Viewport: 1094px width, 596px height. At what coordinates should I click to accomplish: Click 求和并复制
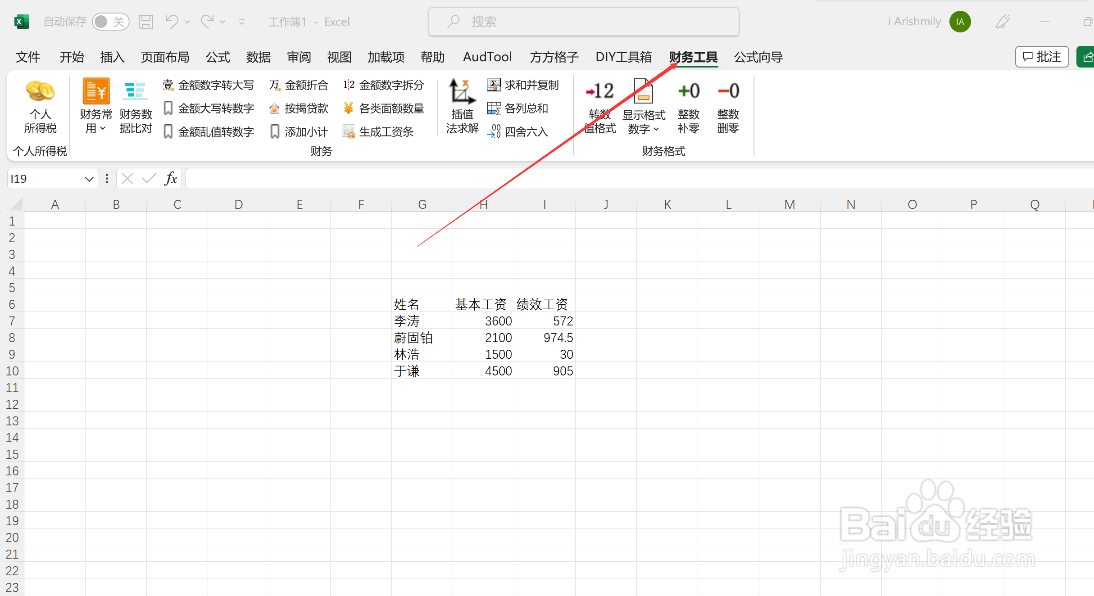(523, 85)
